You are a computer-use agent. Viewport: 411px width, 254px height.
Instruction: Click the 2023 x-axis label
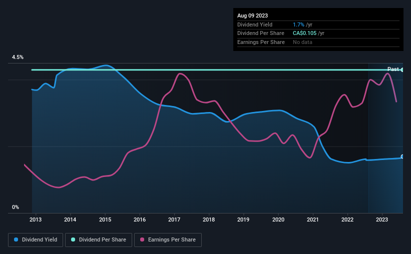click(382, 219)
